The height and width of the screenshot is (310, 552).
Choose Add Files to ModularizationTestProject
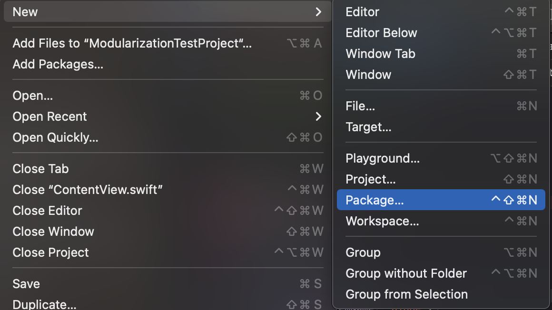132,43
